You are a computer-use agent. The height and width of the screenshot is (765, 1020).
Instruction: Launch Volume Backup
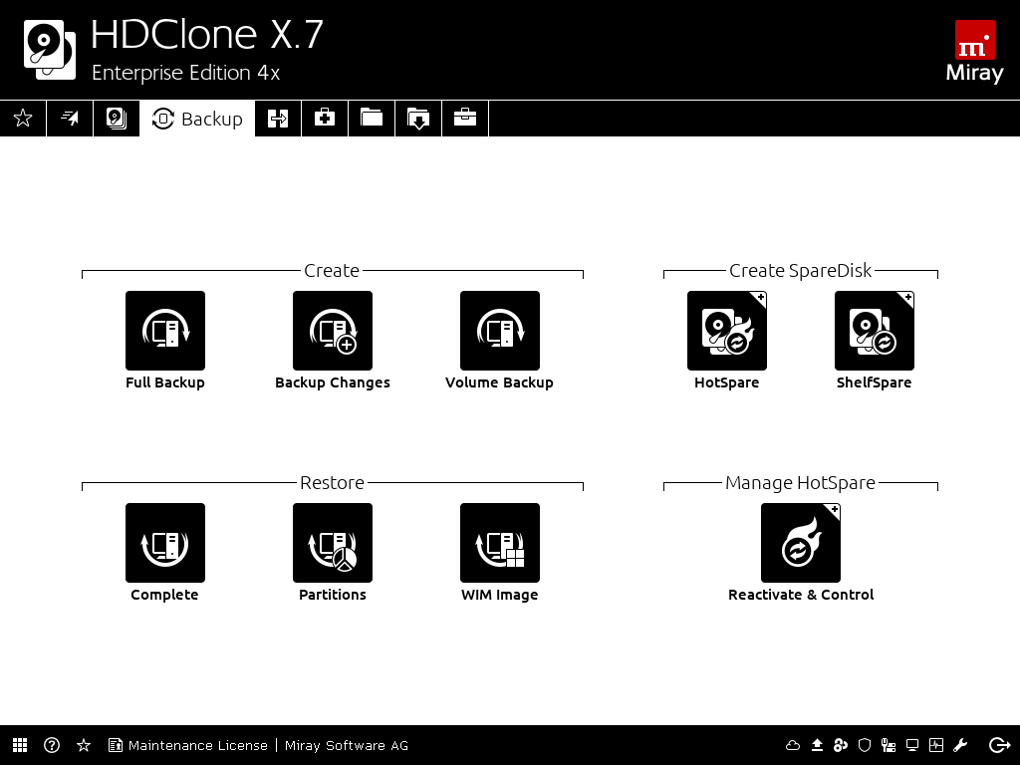tap(500, 331)
